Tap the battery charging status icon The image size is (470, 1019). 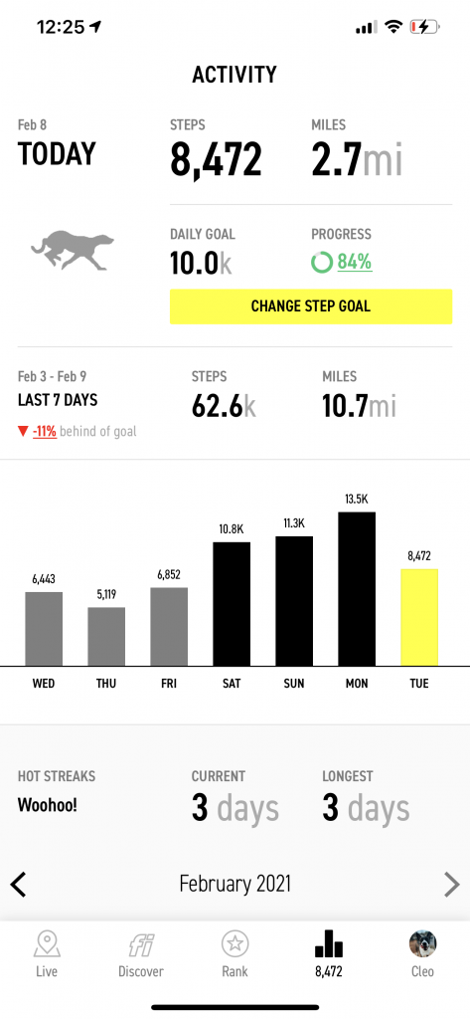click(424, 27)
